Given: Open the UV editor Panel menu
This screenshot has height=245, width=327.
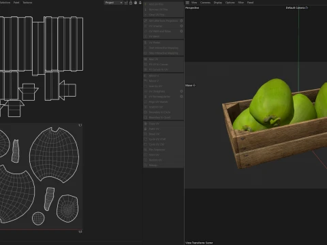Looking at the screenshot, I should (16, 3).
